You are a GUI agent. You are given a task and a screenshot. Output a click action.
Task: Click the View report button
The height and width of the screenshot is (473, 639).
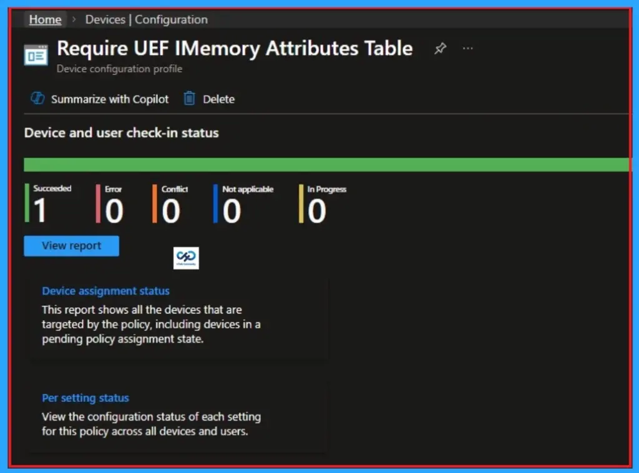pyautogui.click(x=71, y=246)
